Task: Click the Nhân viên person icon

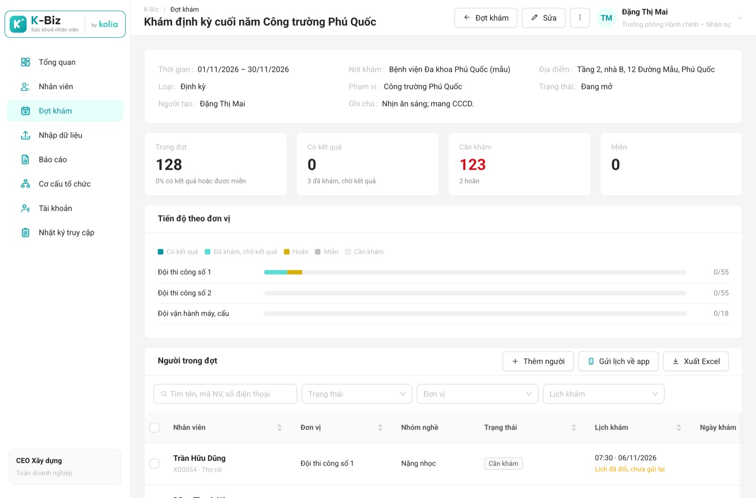Action: click(x=26, y=86)
